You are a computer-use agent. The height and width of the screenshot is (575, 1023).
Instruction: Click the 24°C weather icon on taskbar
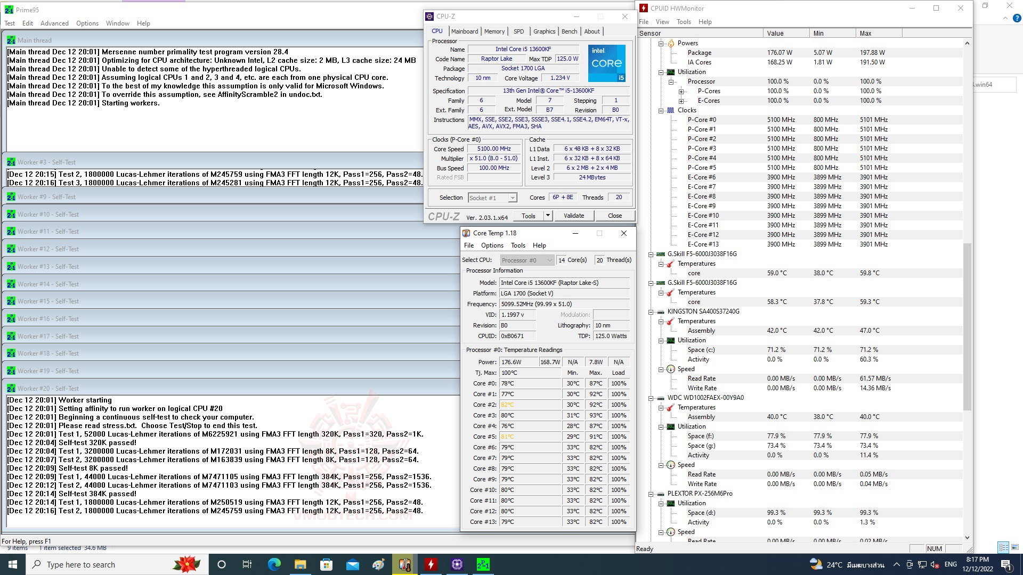coord(817,564)
